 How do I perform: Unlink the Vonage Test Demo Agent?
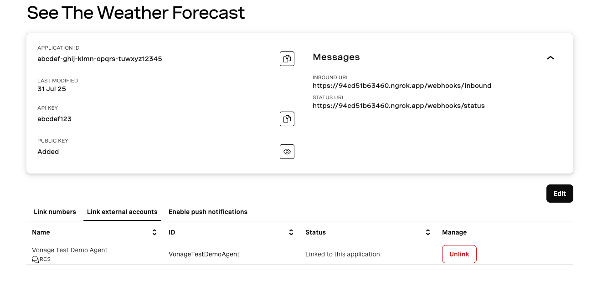(x=459, y=254)
